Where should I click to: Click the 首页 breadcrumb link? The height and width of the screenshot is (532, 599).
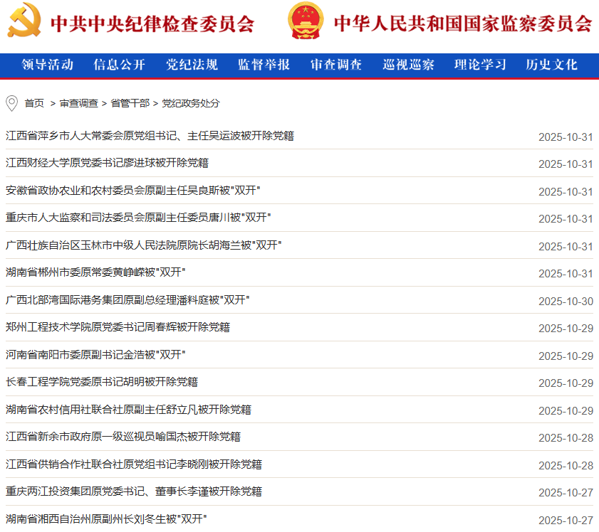34,103
